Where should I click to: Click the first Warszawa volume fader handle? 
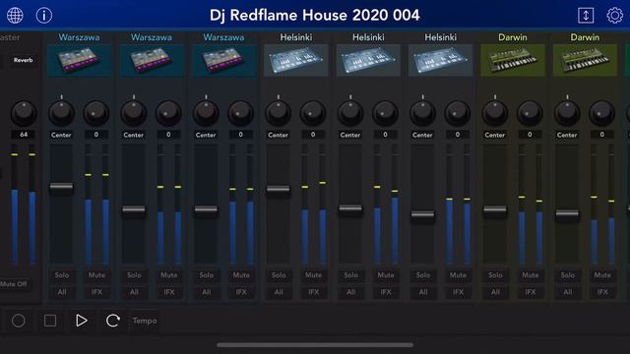(x=61, y=187)
